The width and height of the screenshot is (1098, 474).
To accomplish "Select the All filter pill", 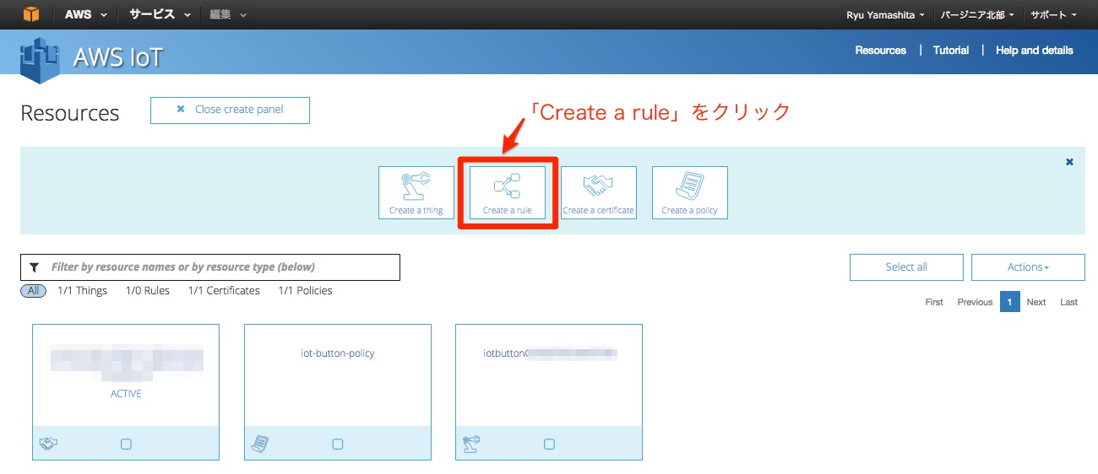I will tap(33, 291).
